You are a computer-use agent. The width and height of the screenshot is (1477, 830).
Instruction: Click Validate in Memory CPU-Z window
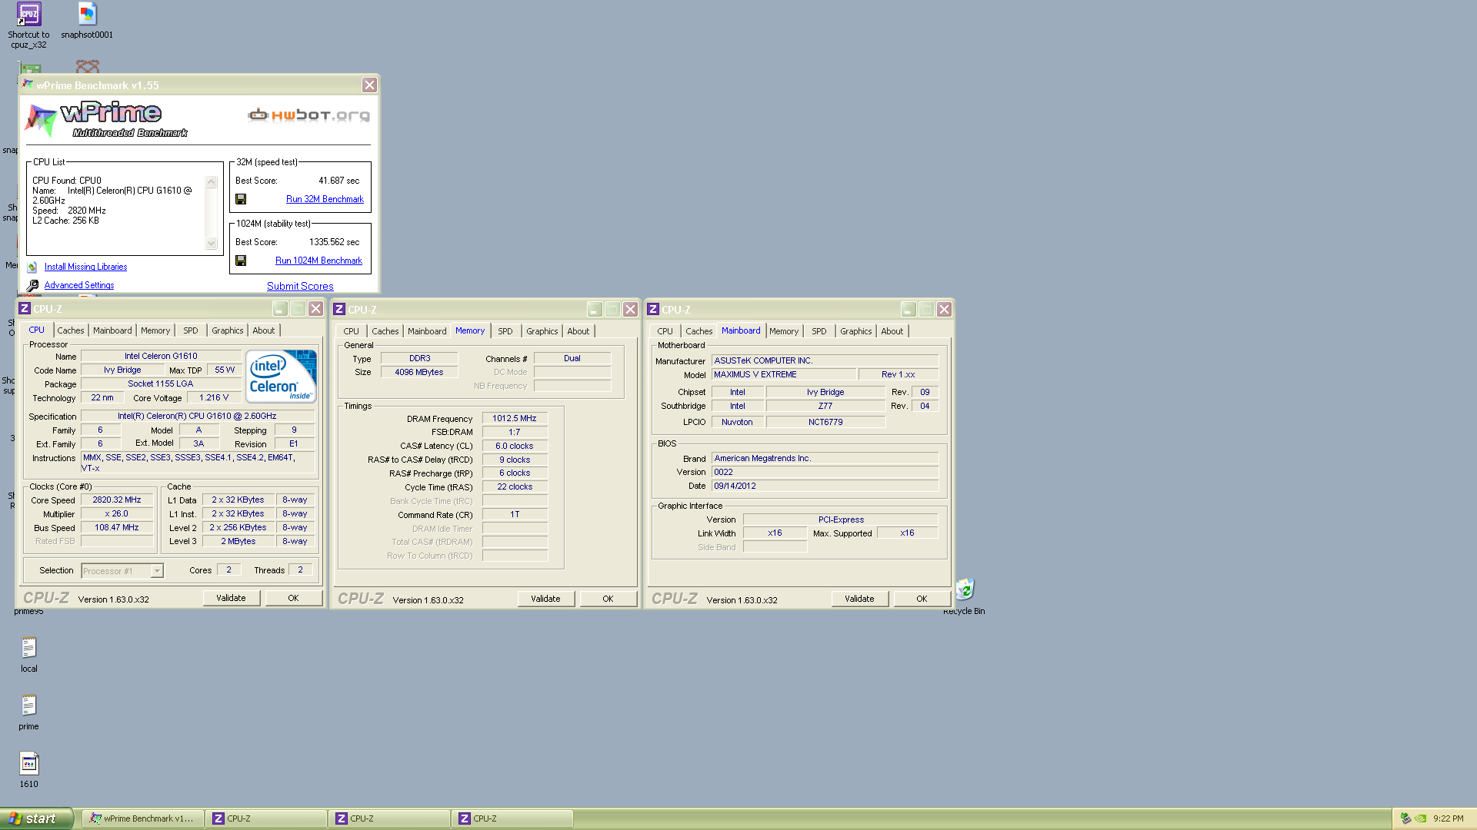[x=545, y=599]
